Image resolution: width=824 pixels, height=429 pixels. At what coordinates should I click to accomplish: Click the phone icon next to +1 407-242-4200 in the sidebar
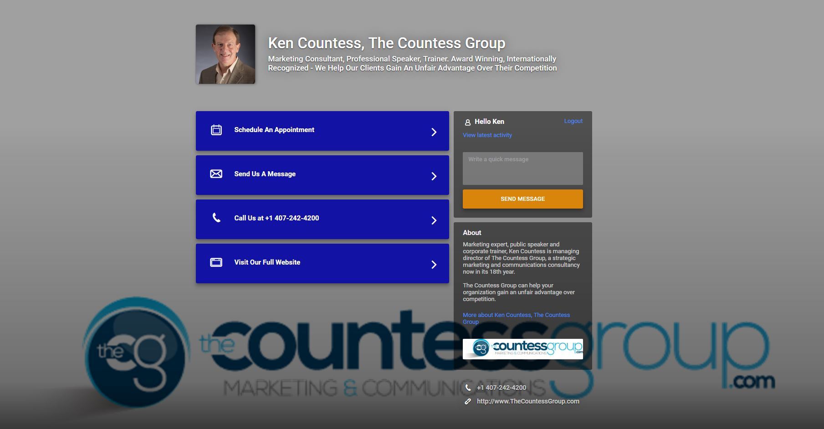pos(468,388)
